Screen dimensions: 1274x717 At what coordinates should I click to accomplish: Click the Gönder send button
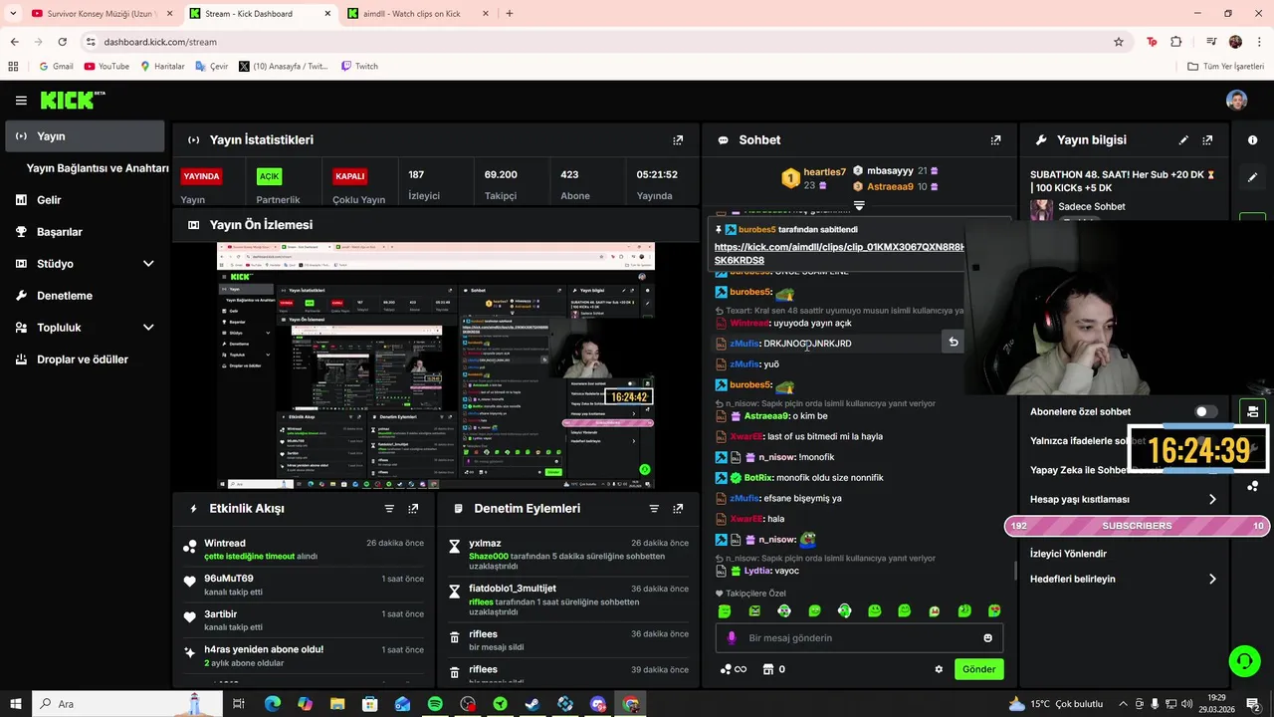coord(978,669)
